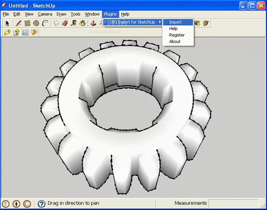The width and height of the screenshot is (267, 210).
Task: Click the Measurements input box
Action: click(x=234, y=203)
